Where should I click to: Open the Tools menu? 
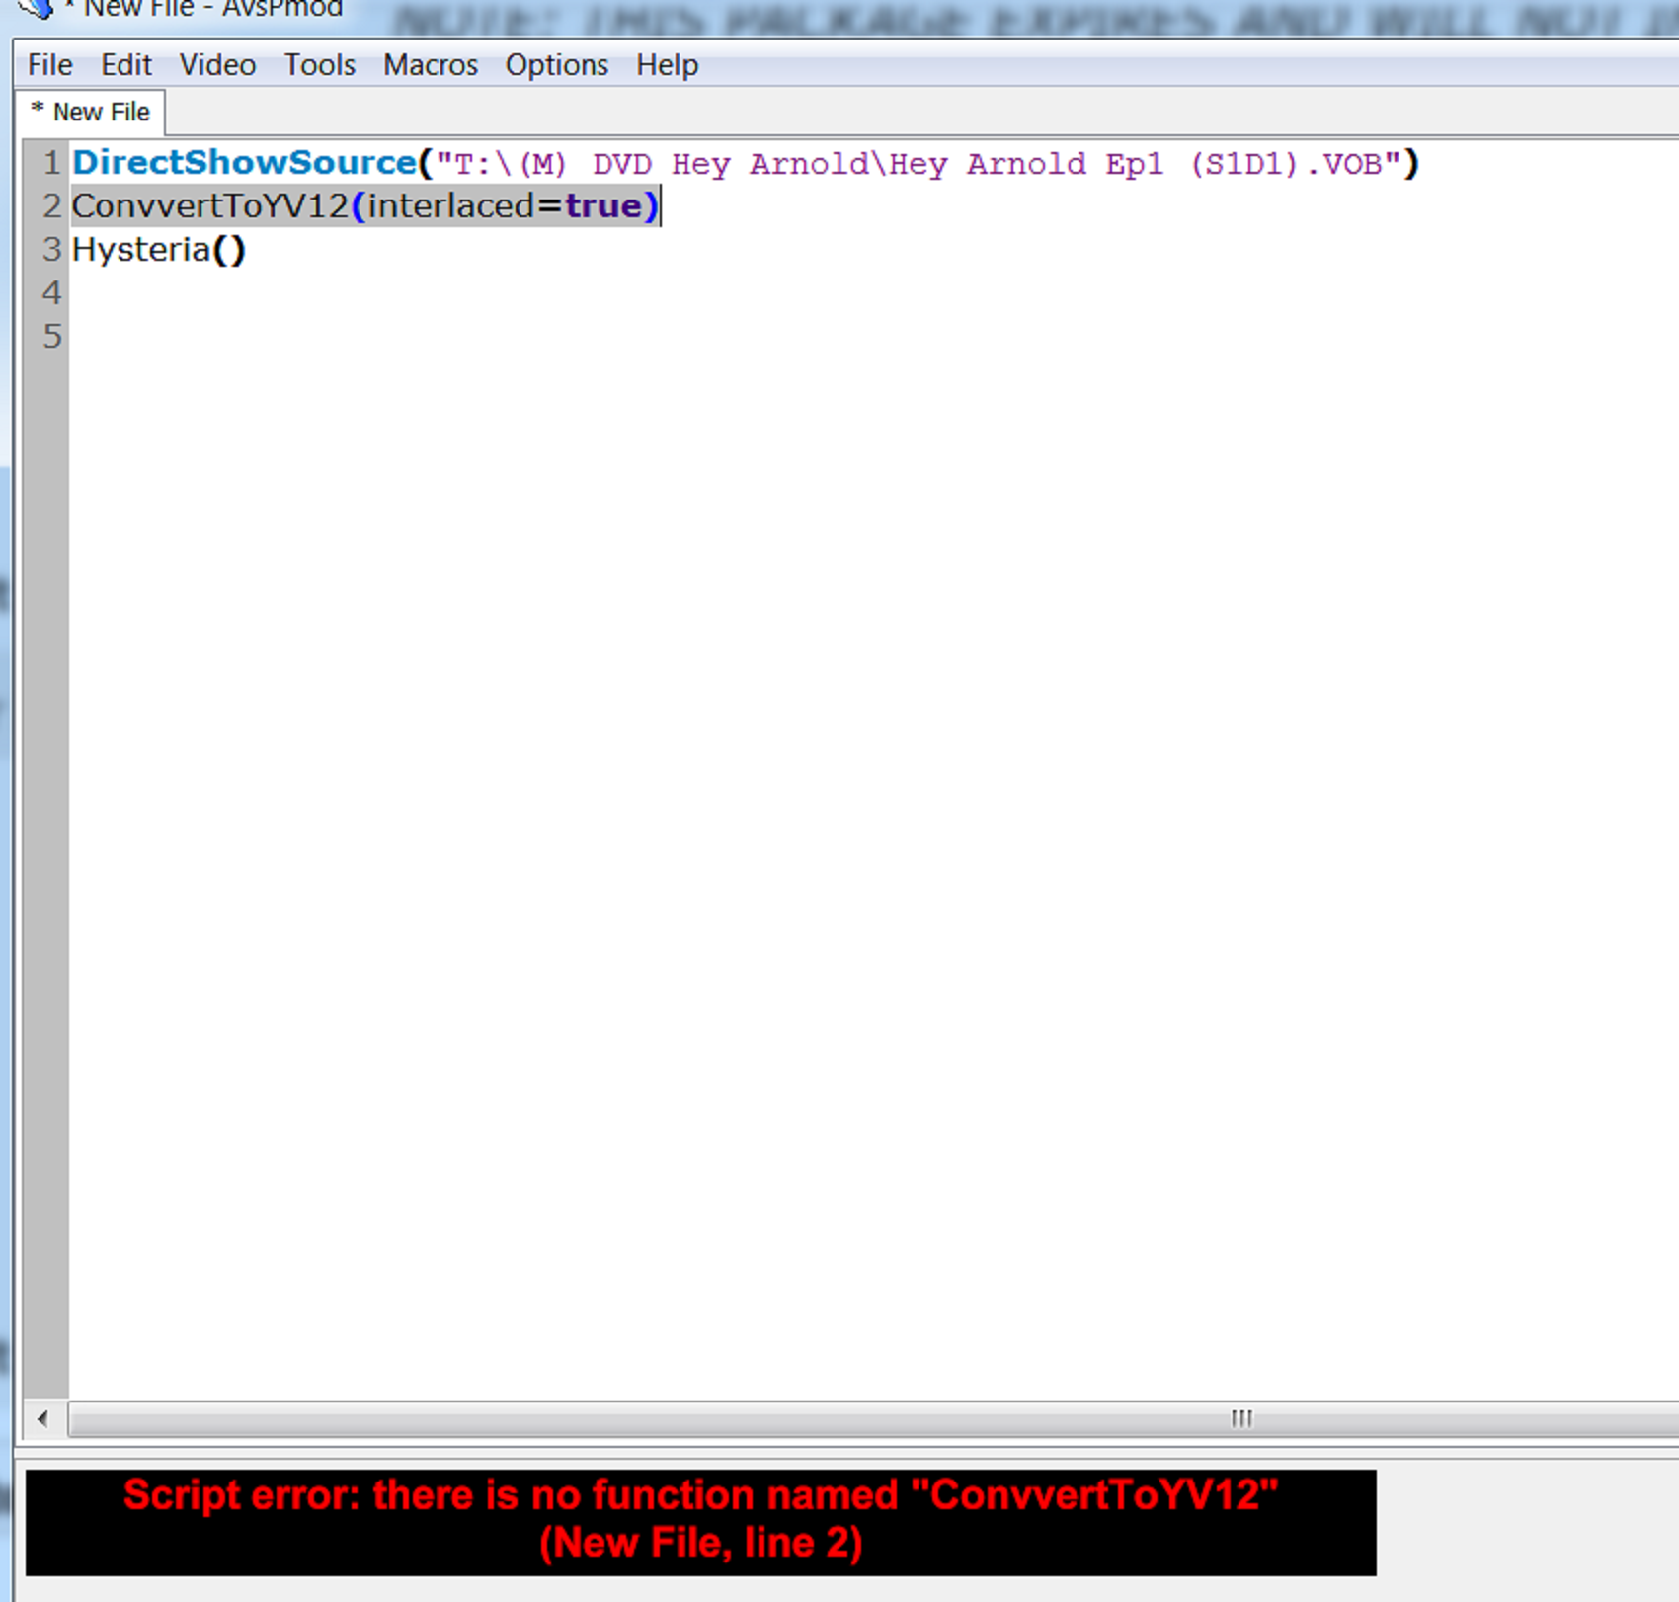point(319,65)
